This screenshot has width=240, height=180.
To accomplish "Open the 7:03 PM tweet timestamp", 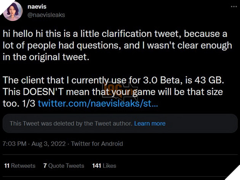I will 14,144.
